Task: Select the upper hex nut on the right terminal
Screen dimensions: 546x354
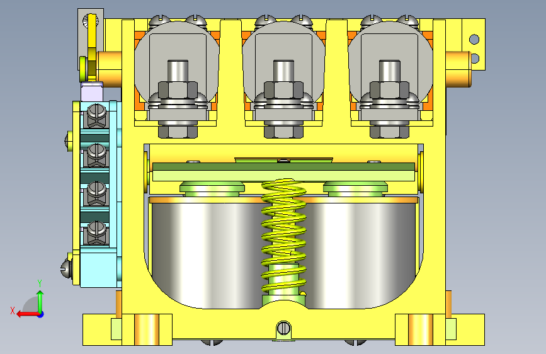Action: click(389, 90)
